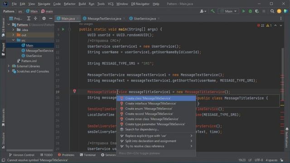The width and height of the screenshot is (290, 163).
Task: Change file encoding UTF-8 in status bar
Action: [x=259, y=160]
